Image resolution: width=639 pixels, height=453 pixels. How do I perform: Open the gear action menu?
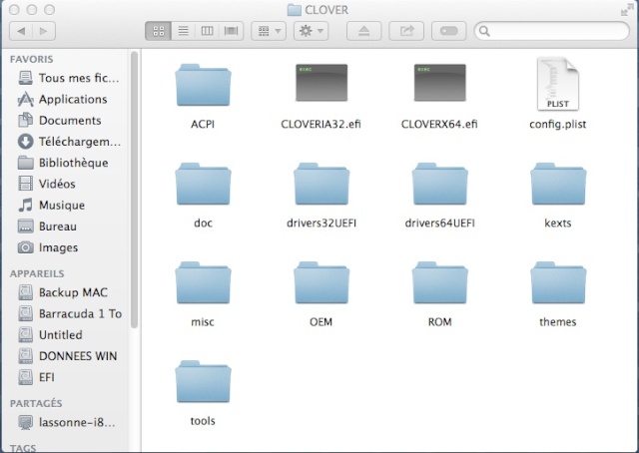pyautogui.click(x=312, y=31)
